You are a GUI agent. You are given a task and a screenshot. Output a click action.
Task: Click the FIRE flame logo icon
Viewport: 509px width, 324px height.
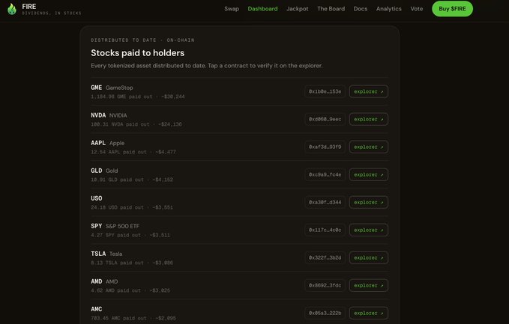[x=12, y=9]
